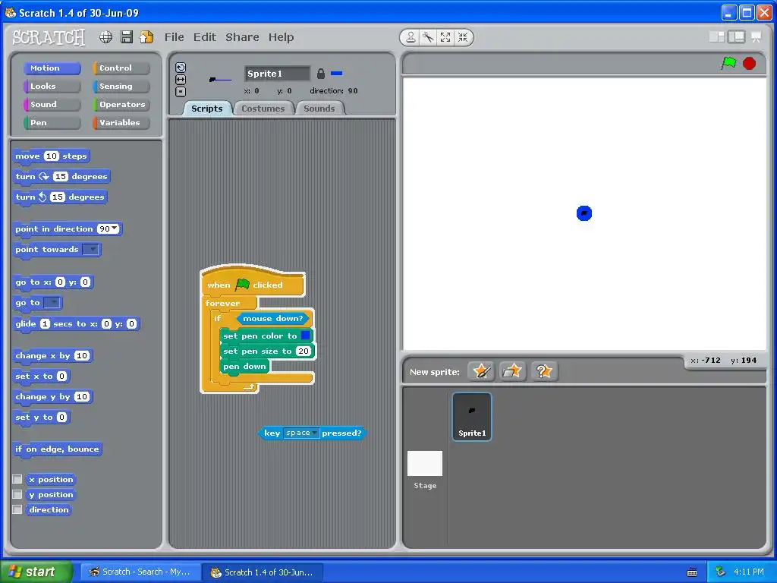Open the Windows start menu
This screenshot has height=583, width=777.
[x=36, y=572]
